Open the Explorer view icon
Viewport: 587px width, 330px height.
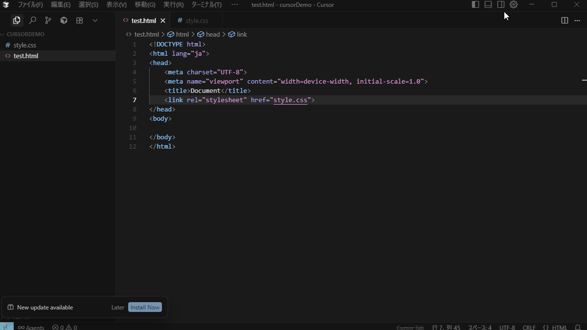pyautogui.click(x=17, y=21)
